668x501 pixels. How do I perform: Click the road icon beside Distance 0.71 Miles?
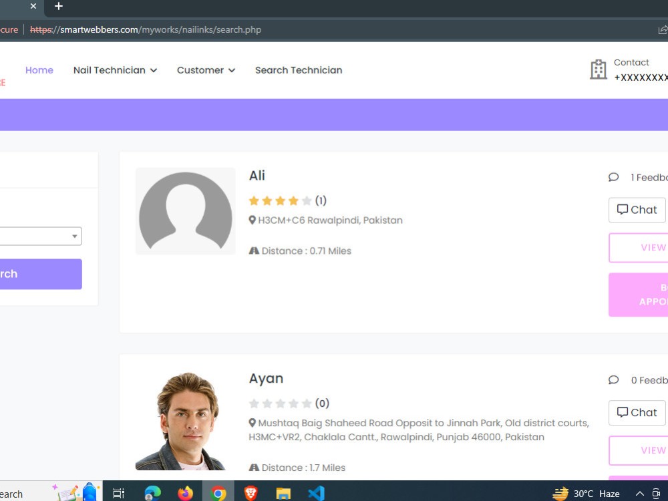[x=254, y=251]
